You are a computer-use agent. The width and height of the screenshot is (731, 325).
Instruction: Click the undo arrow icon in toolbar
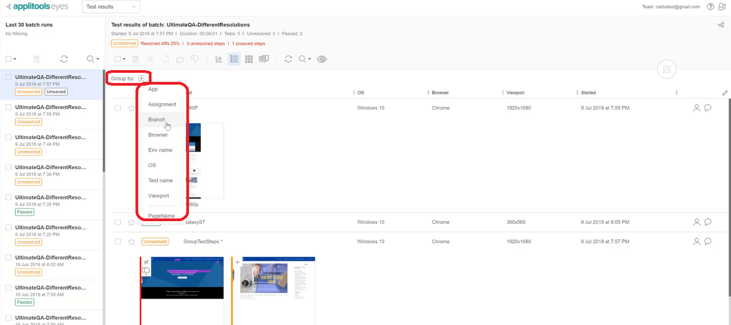click(165, 59)
